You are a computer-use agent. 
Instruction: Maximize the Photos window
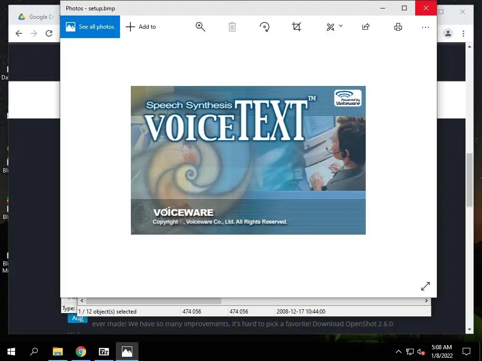pos(404,8)
